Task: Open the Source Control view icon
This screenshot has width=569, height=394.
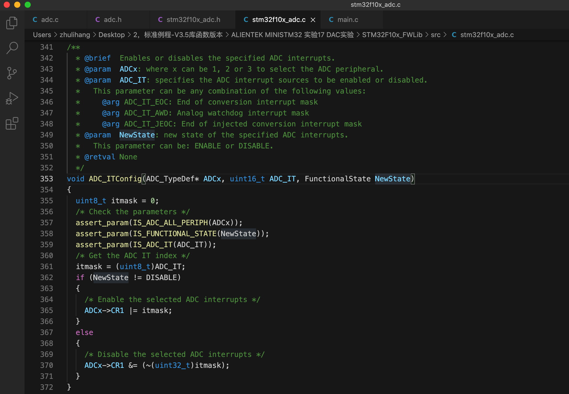Action: [12, 73]
